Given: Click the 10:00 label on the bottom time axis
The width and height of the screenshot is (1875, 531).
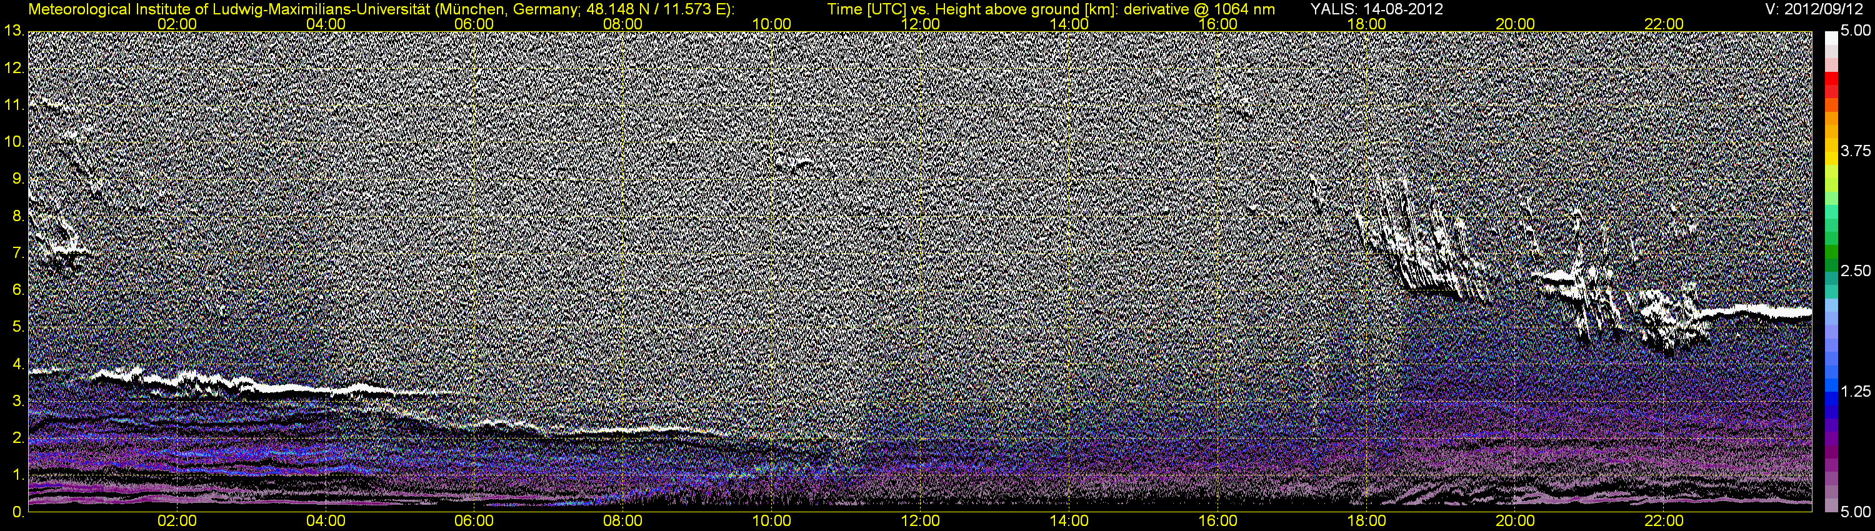Looking at the screenshot, I should [771, 521].
